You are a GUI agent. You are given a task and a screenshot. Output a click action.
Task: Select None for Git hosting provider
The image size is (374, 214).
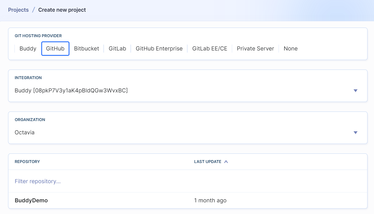(291, 49)
